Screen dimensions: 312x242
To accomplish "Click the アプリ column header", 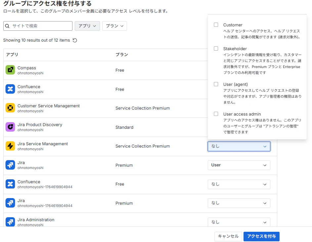I will tap(12, 54).
